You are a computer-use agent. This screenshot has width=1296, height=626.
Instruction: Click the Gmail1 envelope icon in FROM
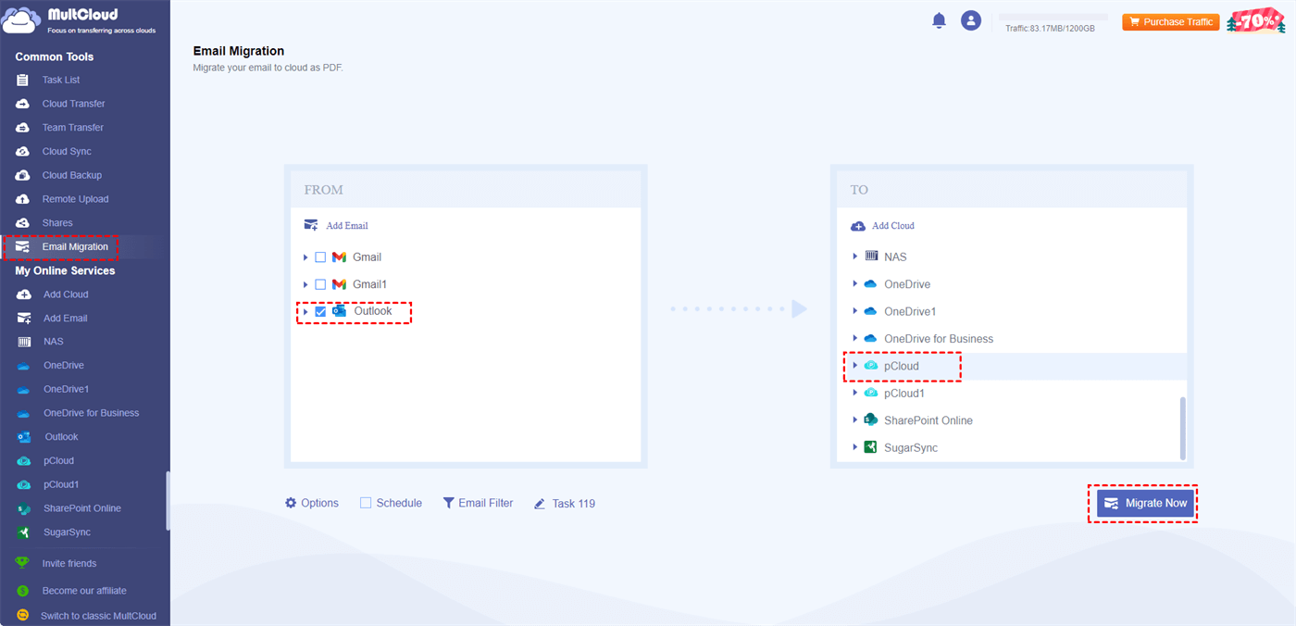tap(339, 284)
